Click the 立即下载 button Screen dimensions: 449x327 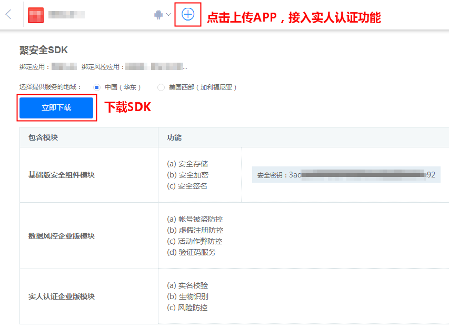coord(56,107)
